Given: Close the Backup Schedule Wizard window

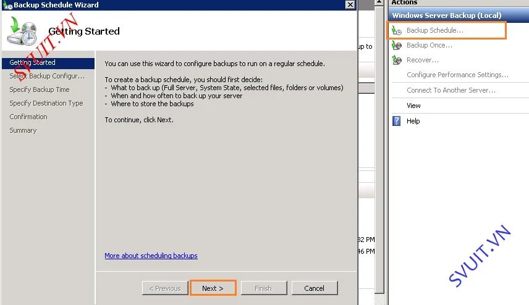Looking at the screenshot, I should (350, 5).
